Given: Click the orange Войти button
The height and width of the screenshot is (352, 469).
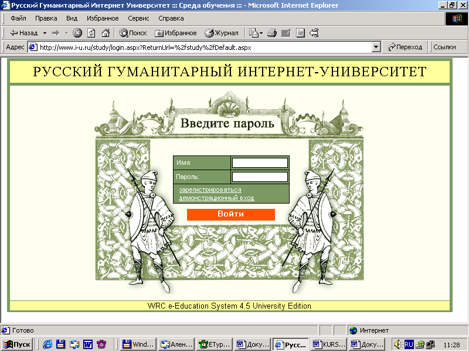Looking at the screenshot, I should coord(231,214).
